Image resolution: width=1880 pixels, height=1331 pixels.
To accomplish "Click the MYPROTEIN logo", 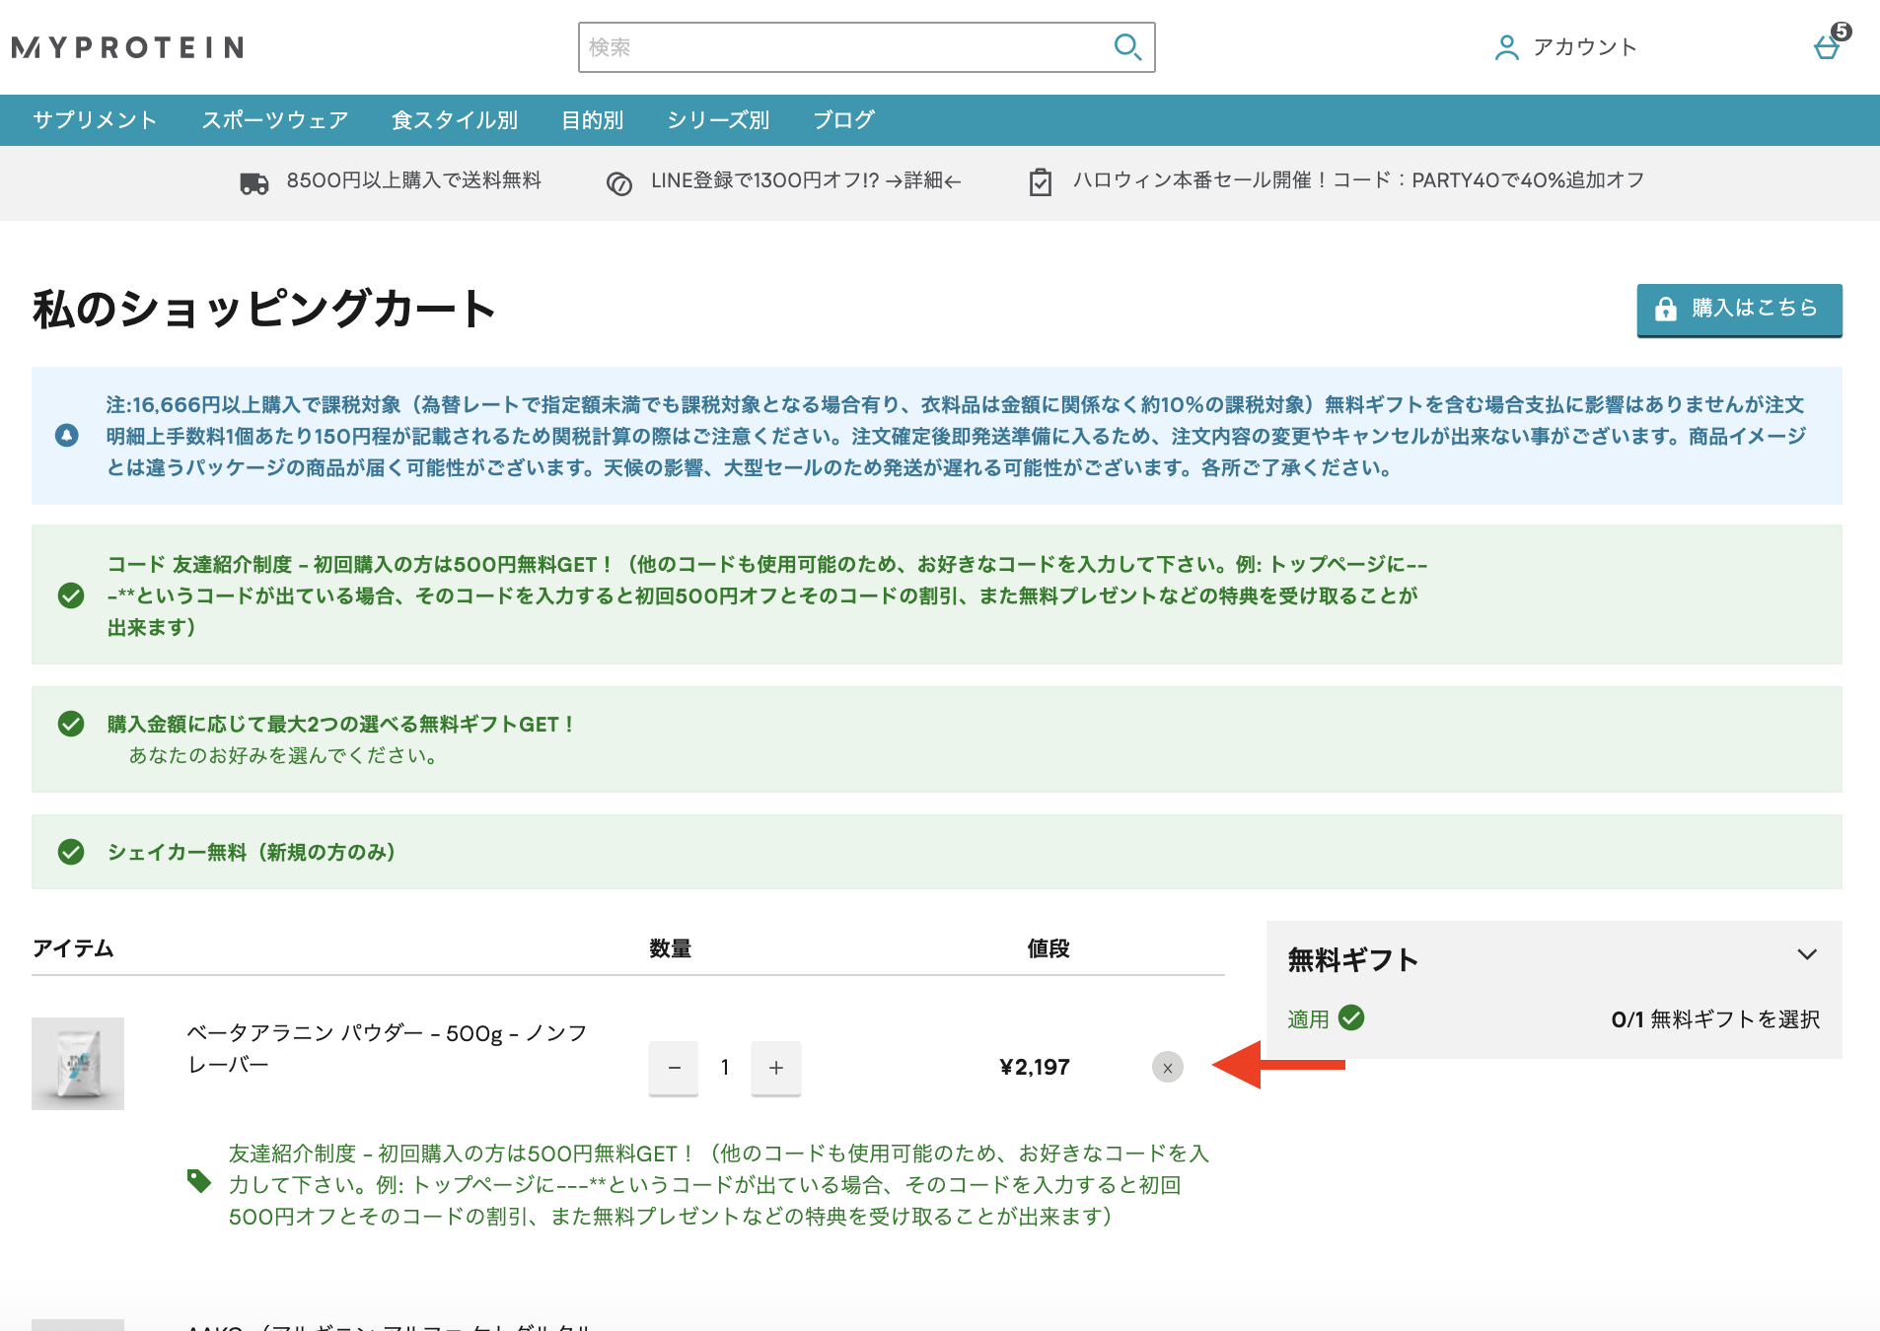I will pyautogui.click(x=127, y=47).
